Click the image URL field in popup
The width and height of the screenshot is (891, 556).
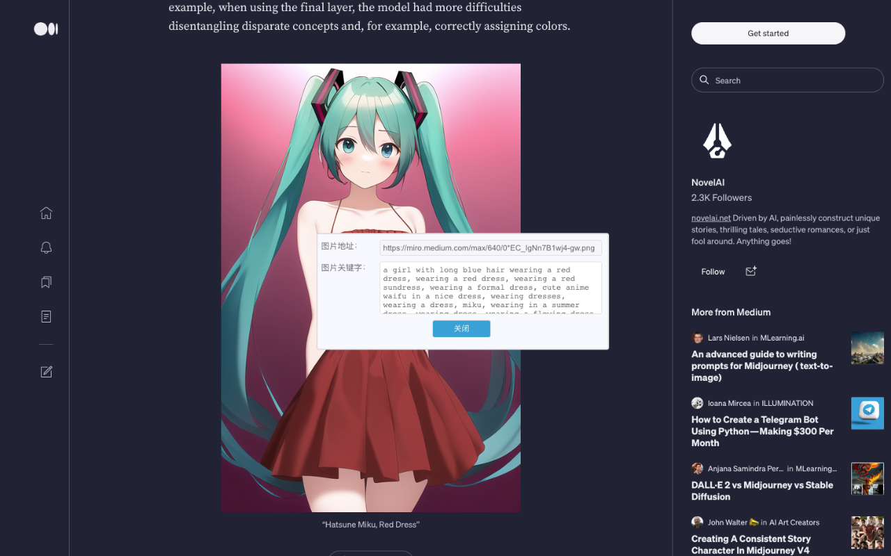point(491,247)
